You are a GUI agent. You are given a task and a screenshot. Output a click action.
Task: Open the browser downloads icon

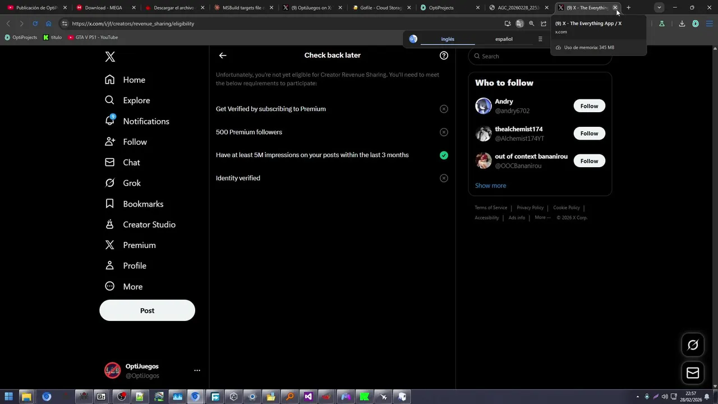(682, 24)
